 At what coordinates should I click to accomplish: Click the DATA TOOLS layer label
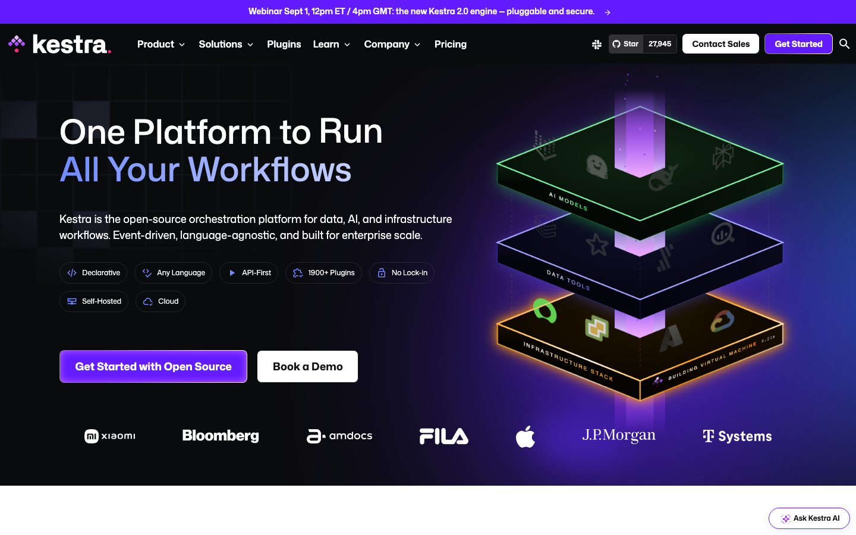(x=568, y=280)
